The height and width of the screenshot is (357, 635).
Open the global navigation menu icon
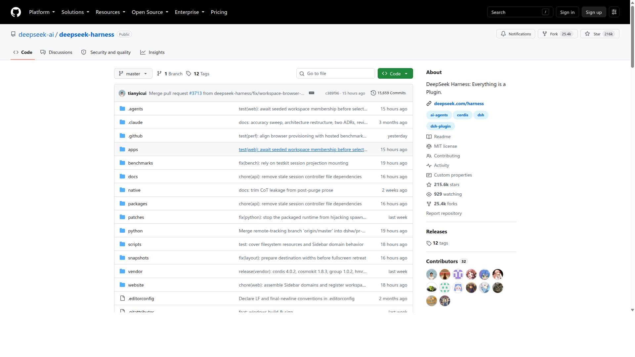coord(614,12)
